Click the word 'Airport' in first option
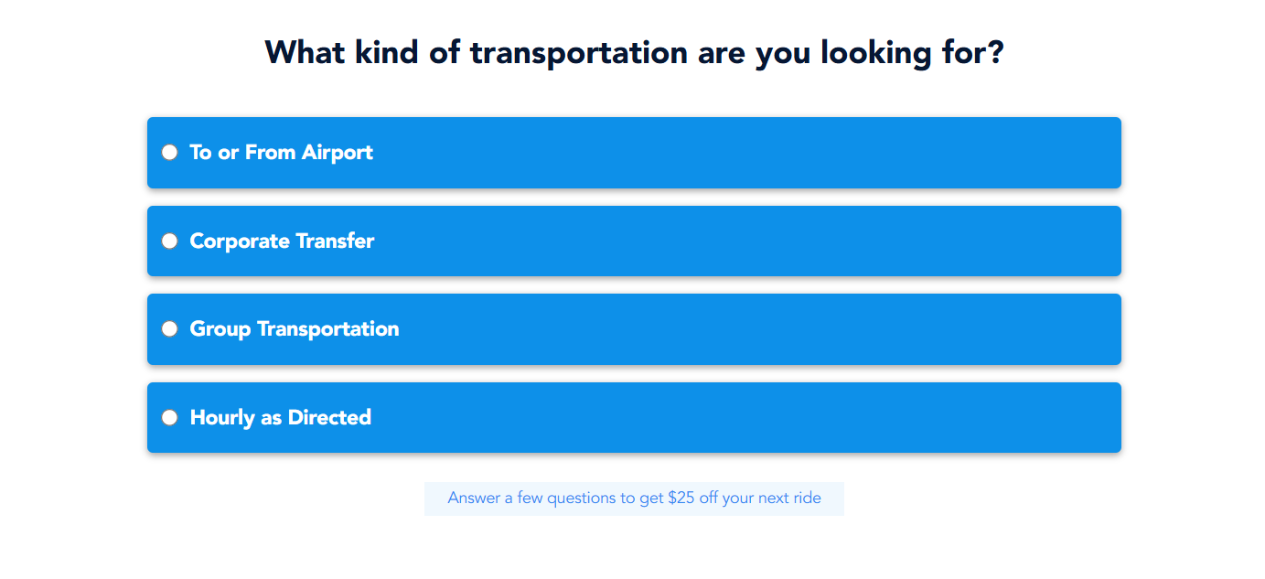 [338, 153]
